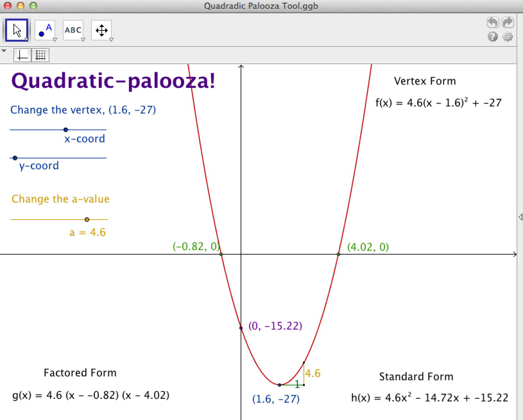Expand the Point tool dropdown arrow
This screenshot has width=523, height=420.
pyautogui.click(x=55, y=40)
